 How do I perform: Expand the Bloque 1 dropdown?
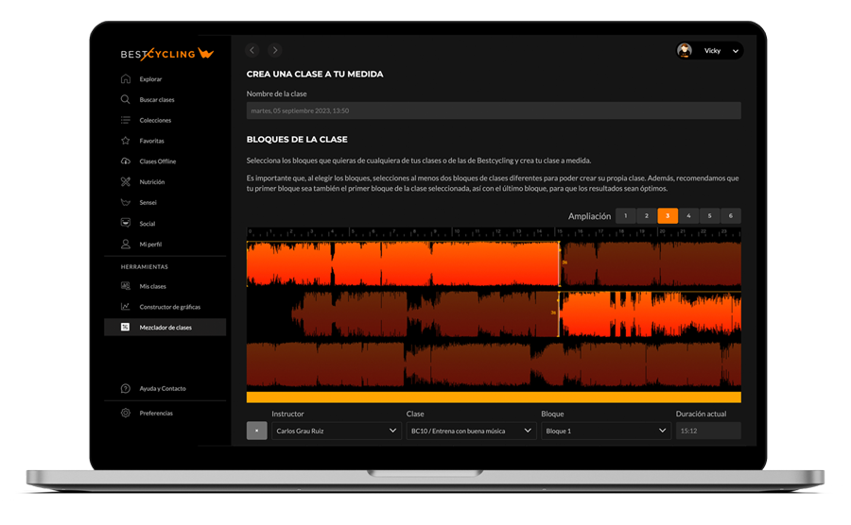[606, 431]
